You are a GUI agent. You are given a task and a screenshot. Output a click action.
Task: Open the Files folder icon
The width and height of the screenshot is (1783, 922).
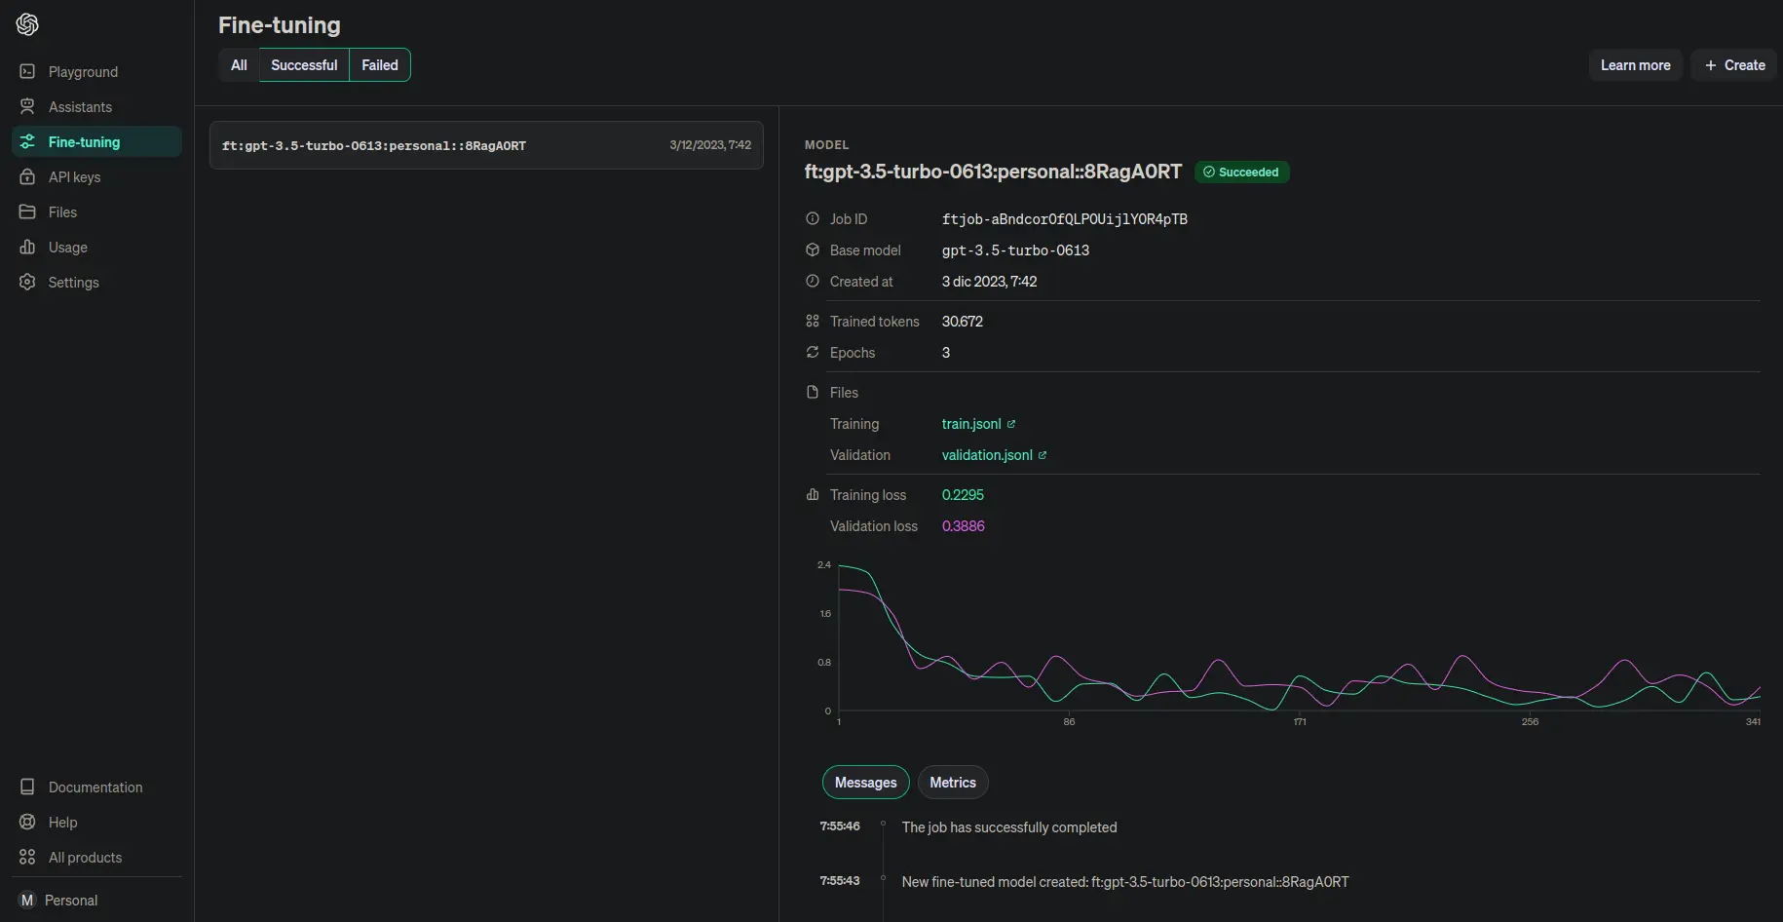27,211
